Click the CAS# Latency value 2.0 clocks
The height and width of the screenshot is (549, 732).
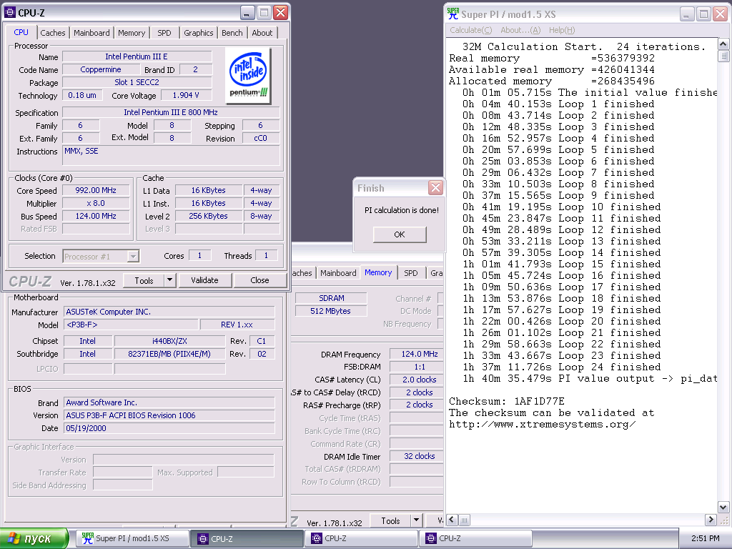click(x=417, y=380)
